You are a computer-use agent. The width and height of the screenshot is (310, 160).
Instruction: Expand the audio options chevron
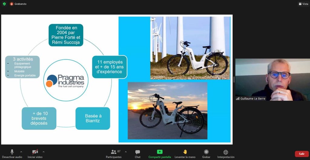21,152
